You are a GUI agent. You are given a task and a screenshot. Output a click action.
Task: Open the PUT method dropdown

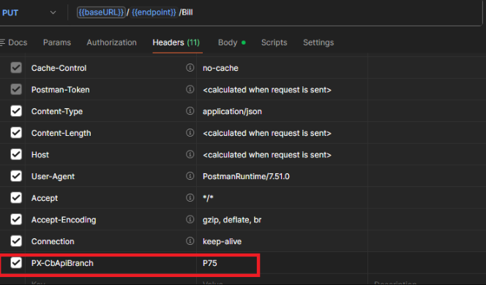[29, 12]
